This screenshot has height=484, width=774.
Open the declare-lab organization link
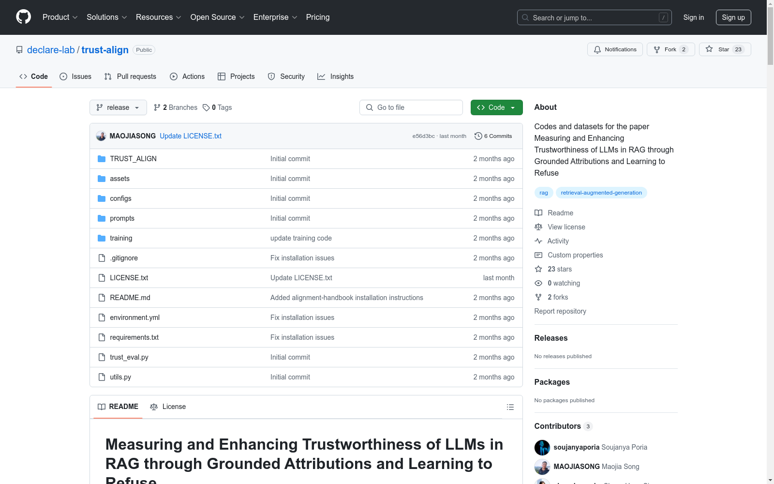click(x=51, y=50)
